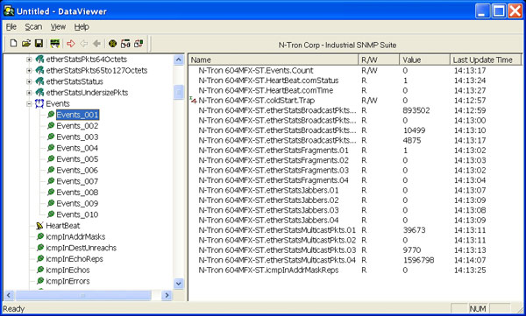The width and height of the screenshot is (526, 316).
Task: Sort by Last Update Time column header
Action: 486,60
